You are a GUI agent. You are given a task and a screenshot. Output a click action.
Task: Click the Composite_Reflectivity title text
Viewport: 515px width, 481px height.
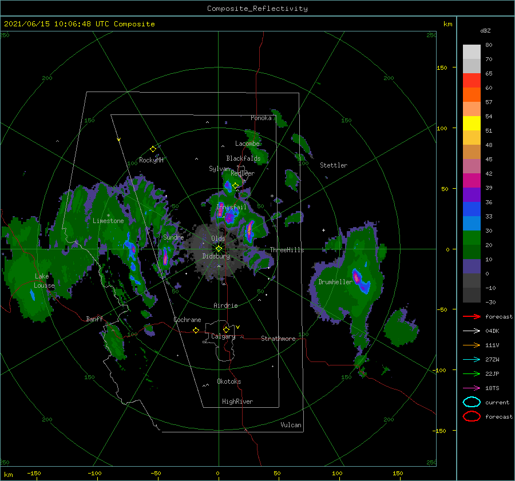257,9
